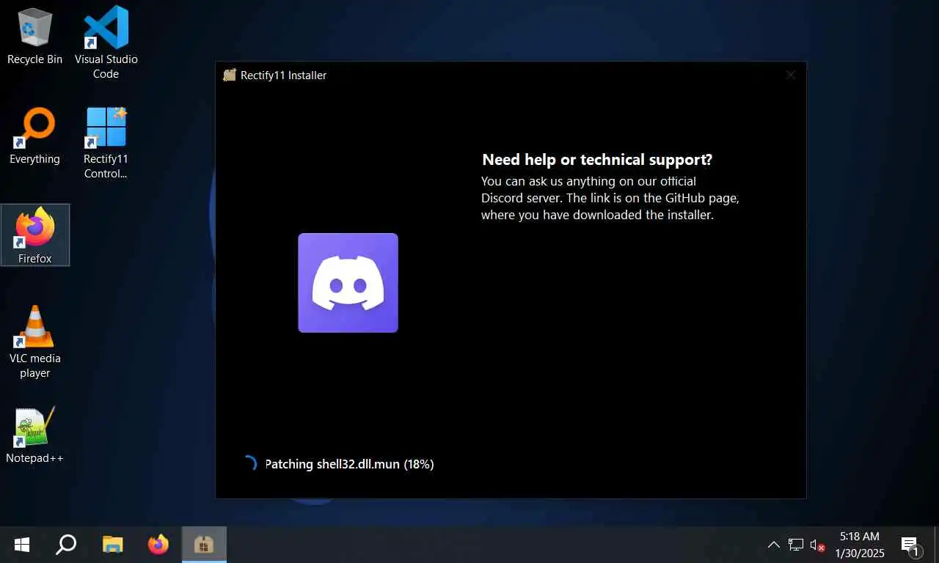Close the Rectify11 Installer window
This screenshot has height=563, width=939.
pyautogui.click(x=790, y=75)
